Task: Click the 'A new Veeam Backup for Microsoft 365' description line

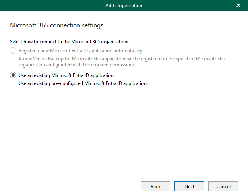Action: tap(122, 59)
